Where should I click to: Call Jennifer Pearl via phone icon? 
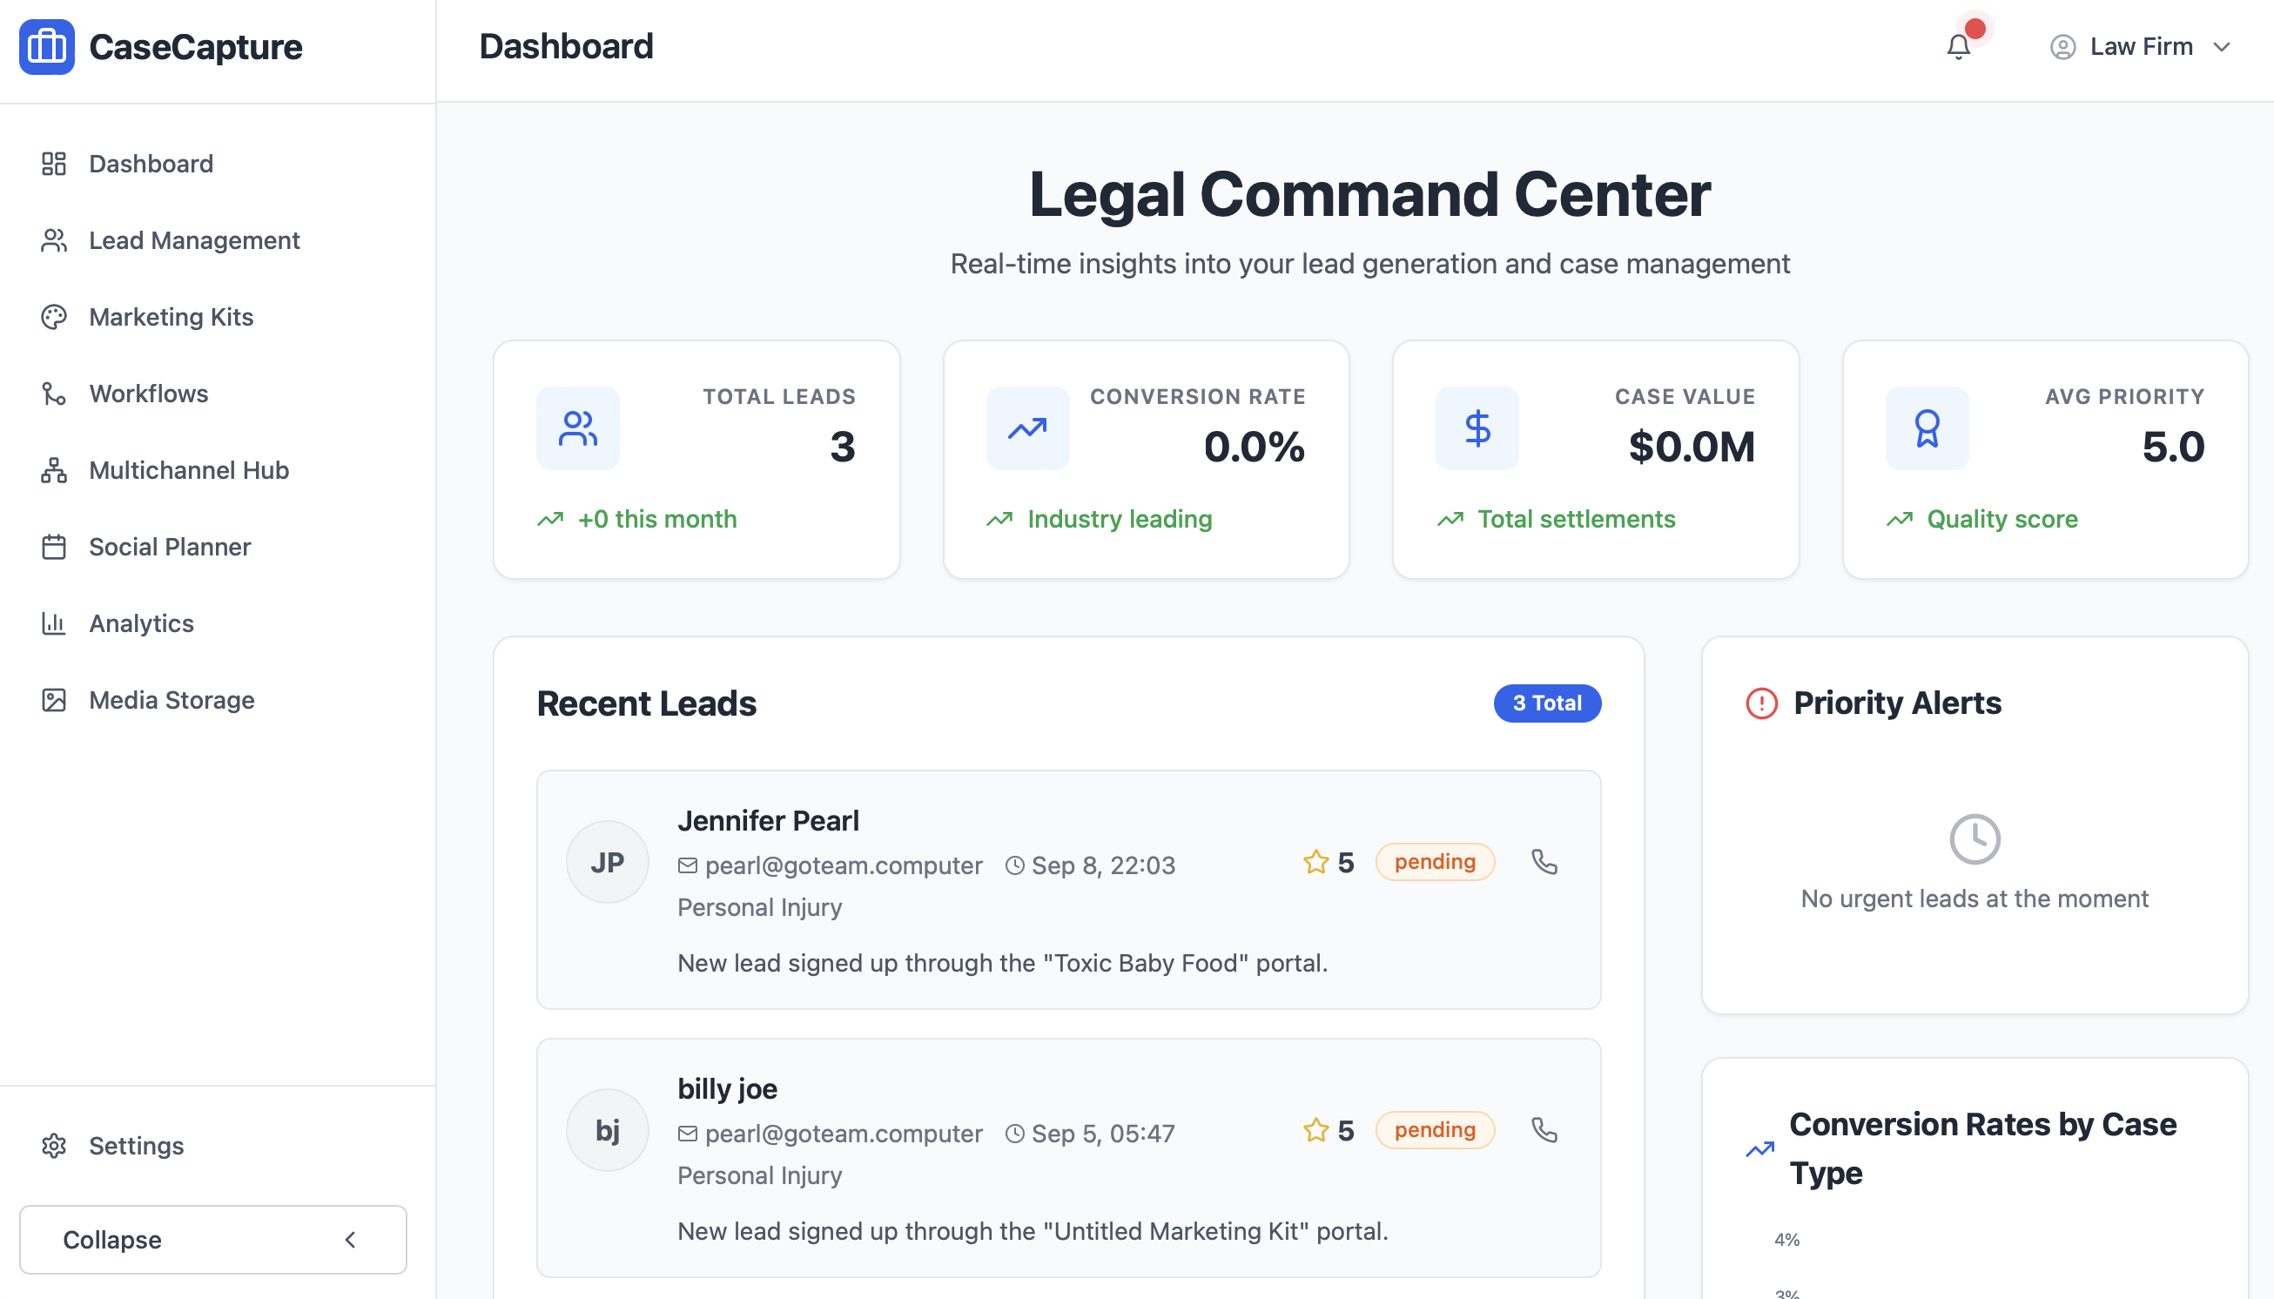(1544, 862)
